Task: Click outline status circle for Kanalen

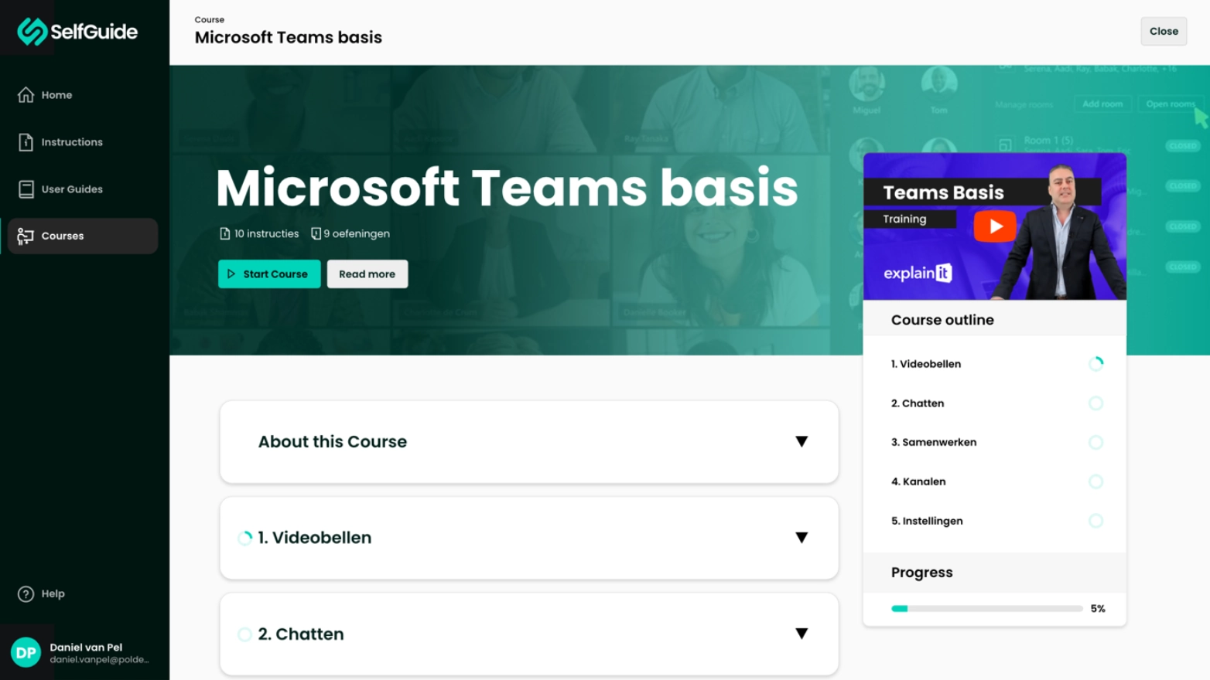Action: click(x=1096, y=481)
